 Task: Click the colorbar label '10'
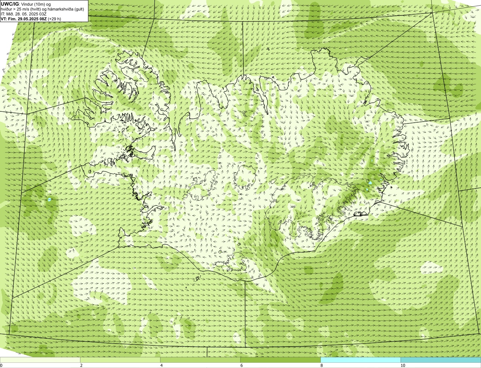pos(402,365)
